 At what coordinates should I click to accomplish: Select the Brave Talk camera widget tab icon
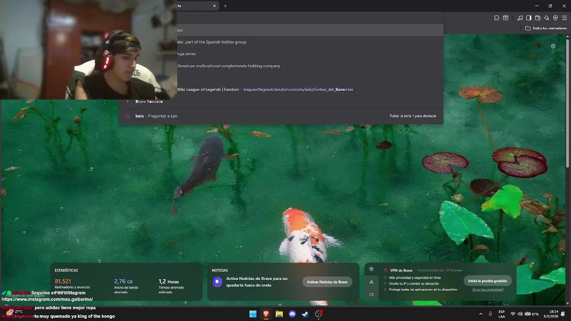click(371, 294)
